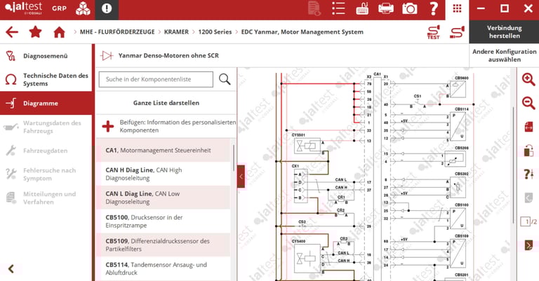Collapse the component list panel handle
Image resolution: width=539 pixels, height=281 pixels.
(x=241, y=177)
